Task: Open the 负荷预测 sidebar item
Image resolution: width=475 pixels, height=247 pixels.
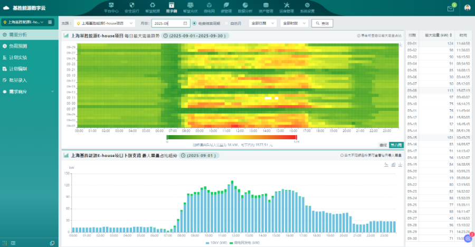Action: point(17,46)
